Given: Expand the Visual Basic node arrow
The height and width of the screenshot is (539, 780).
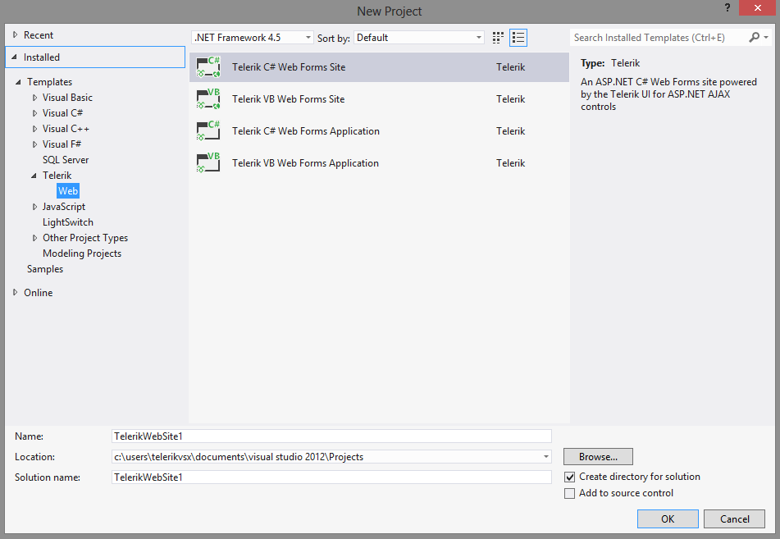Looking at the screenshot, I should [x=34, y=98].
